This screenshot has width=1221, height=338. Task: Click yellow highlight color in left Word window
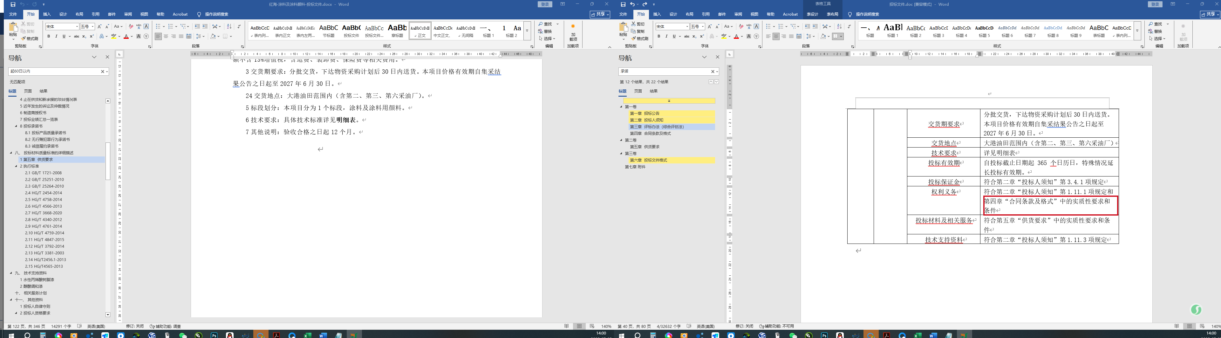[x=114, y=37]
